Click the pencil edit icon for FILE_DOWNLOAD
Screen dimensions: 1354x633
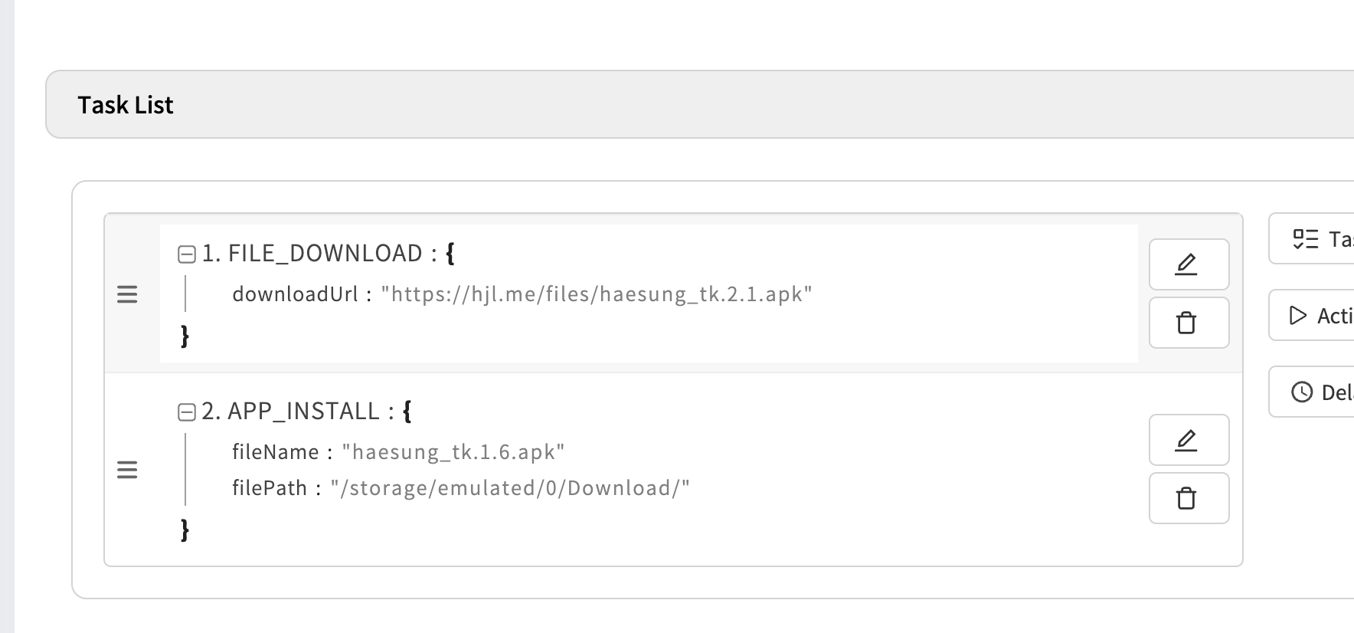tap(1188, 264)
